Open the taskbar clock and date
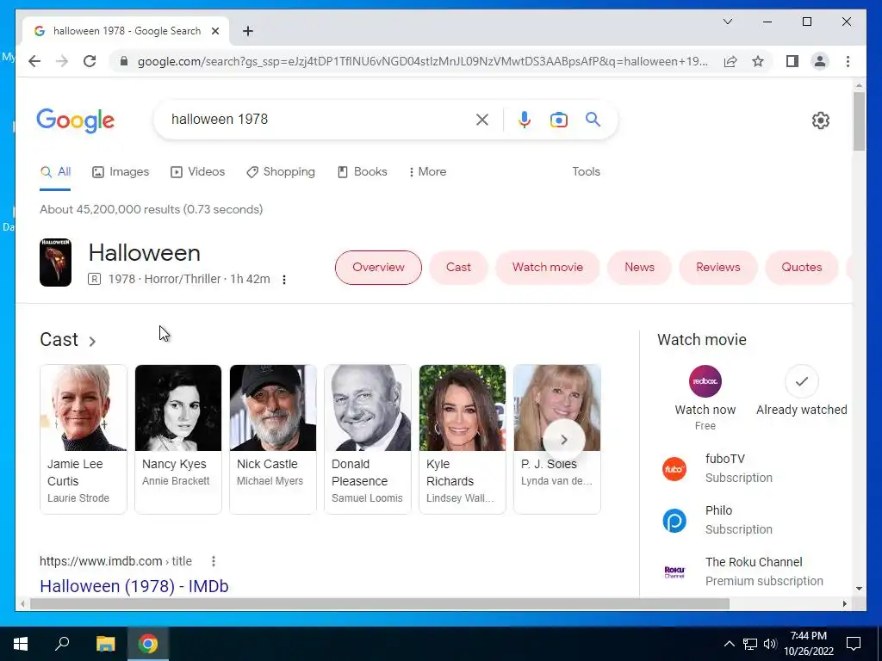 pyautogui.click(x=809, y=644)
